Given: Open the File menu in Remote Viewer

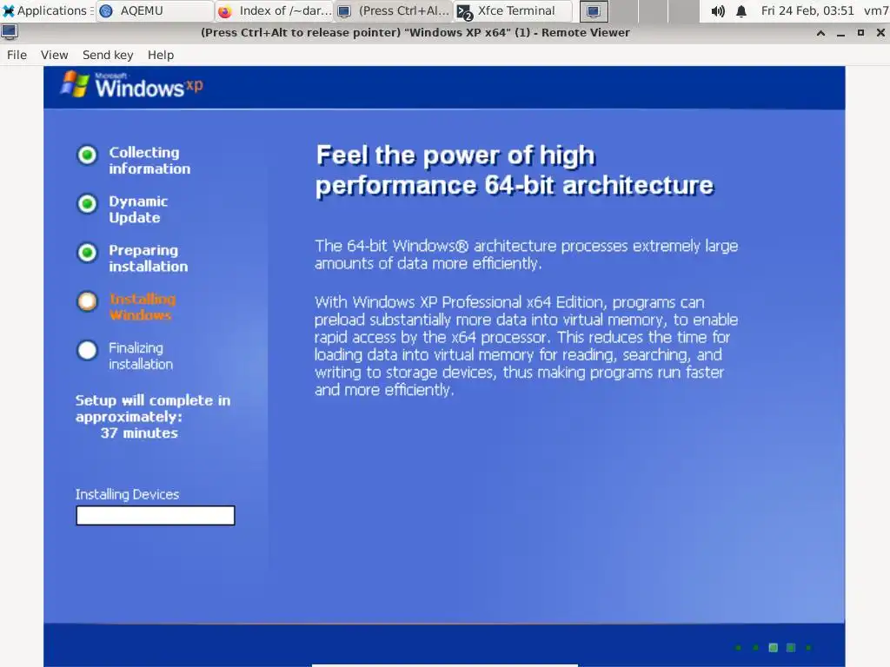Looking at the screenshot, I should tap(17, 55).
